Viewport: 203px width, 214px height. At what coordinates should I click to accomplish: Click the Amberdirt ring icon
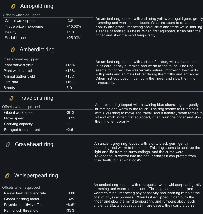pyautogui.click(x=13, y=50)
